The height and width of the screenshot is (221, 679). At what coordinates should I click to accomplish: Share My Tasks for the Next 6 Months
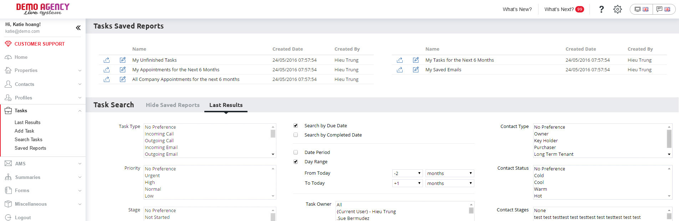[x=400, y=60]
